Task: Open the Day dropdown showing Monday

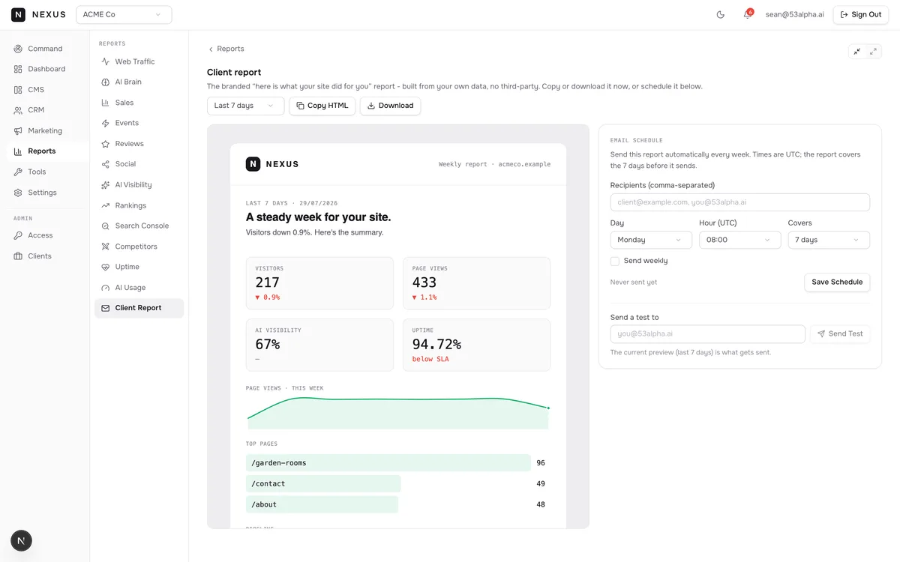Action: [x=651, y=240]
